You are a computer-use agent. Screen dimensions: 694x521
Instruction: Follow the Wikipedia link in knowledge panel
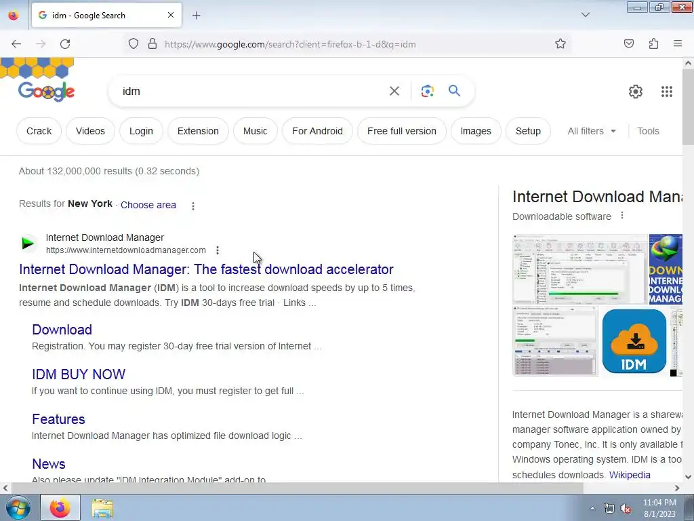(630, 475)
